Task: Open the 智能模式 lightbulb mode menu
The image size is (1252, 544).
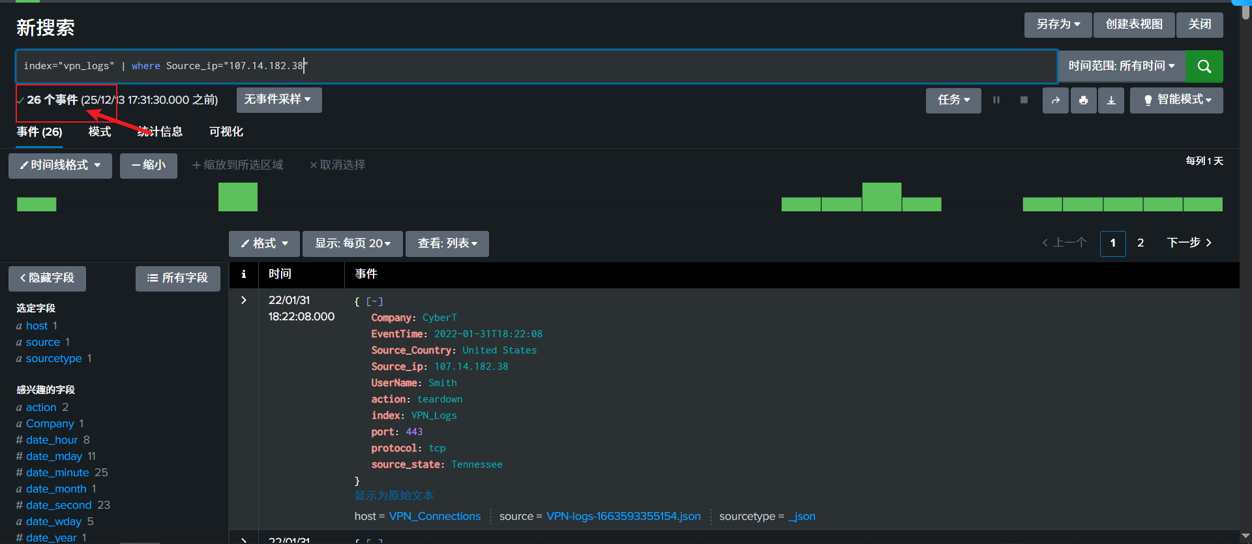Action: 1176,100
